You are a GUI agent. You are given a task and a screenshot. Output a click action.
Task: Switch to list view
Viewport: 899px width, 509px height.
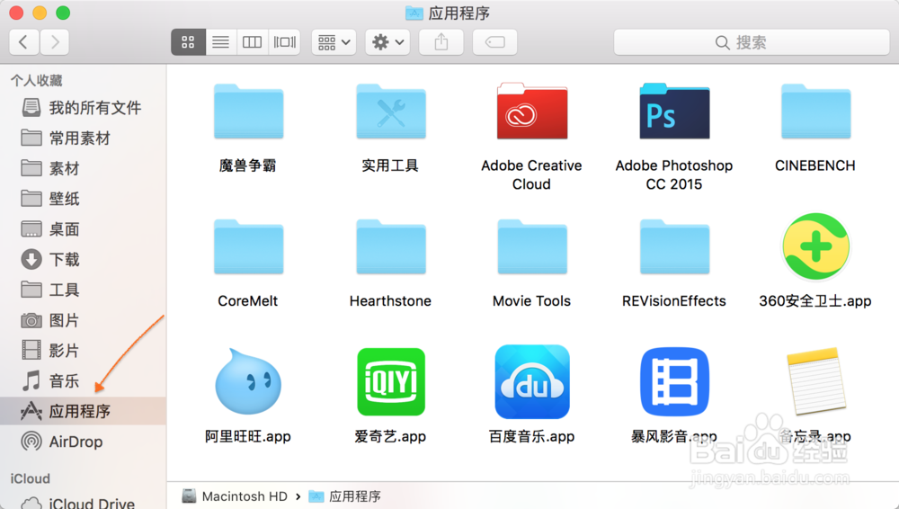[x=221, y=42]
